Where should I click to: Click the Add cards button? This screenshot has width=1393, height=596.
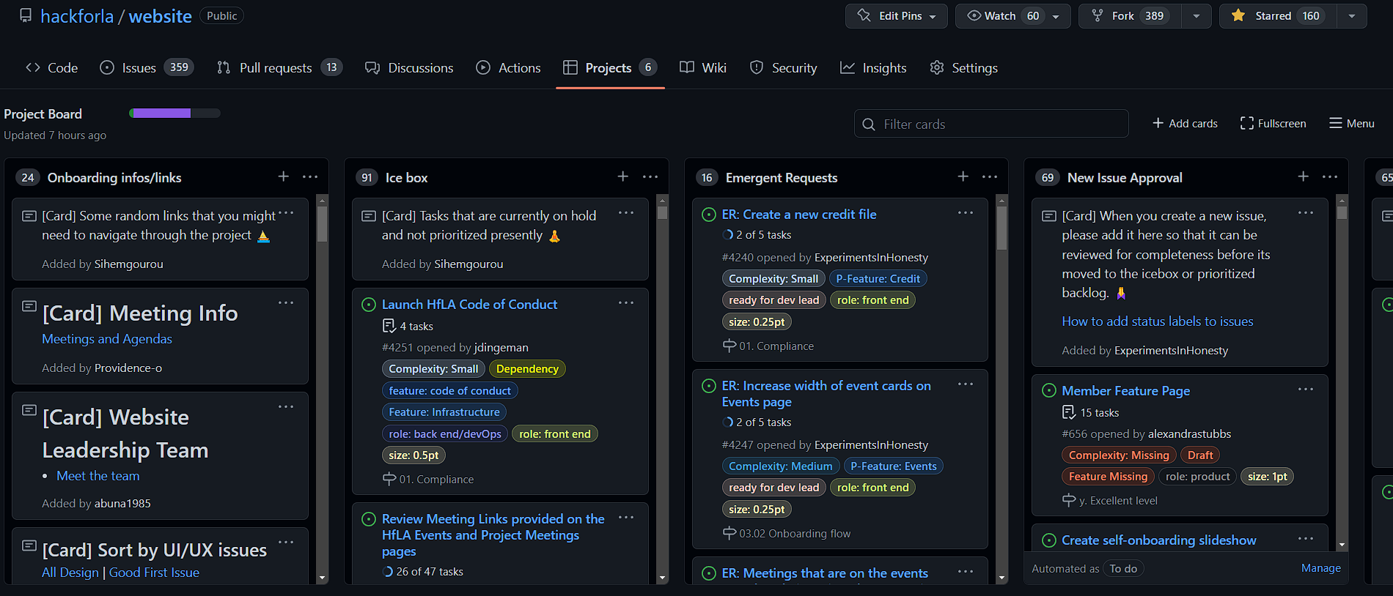1185,123
